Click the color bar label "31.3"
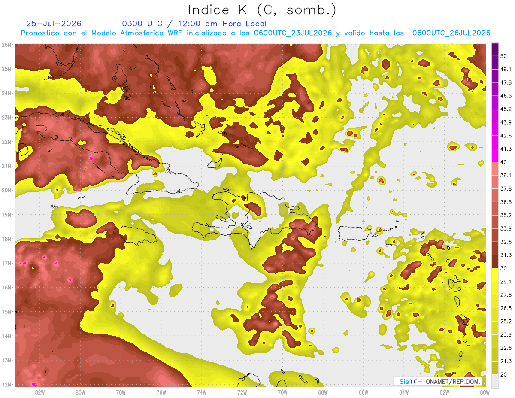515x398 pixels. coord(506,255)
